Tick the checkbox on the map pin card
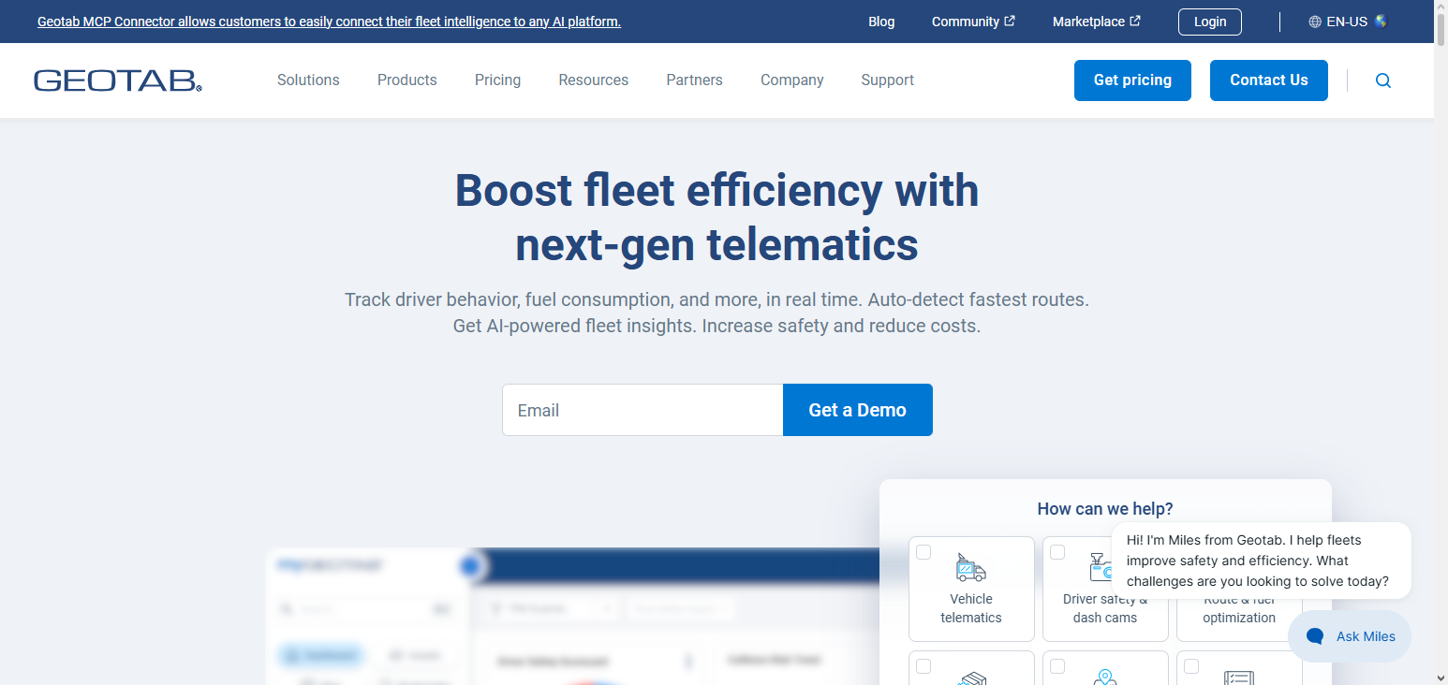The image size is (1448, 685). [1057, 666]
